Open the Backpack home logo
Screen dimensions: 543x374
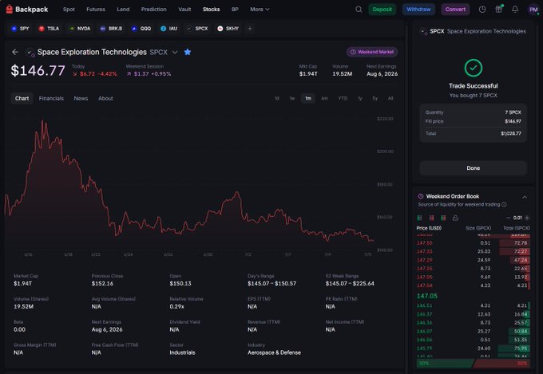click(x=27, y=10)
